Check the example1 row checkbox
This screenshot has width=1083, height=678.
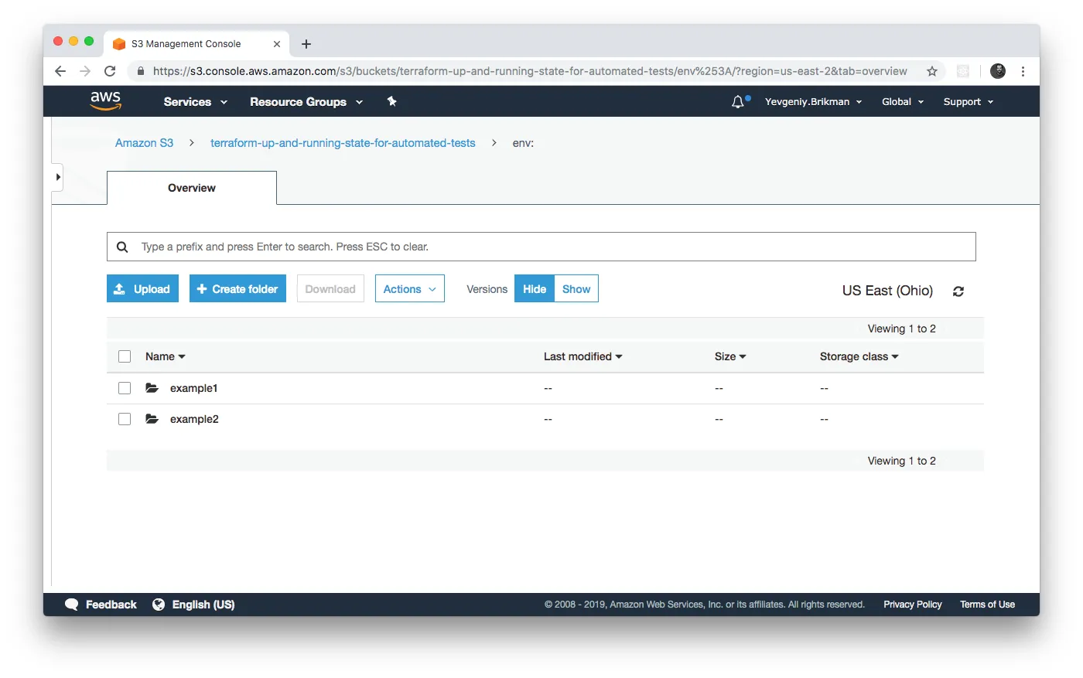tap(125, 388)
